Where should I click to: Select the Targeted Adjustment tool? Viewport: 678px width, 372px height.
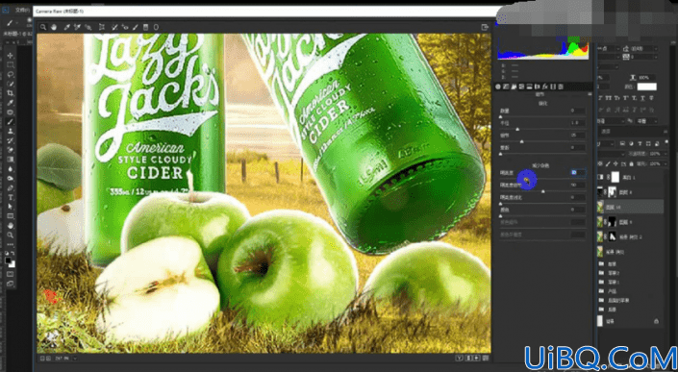click(x=88, y=27)
